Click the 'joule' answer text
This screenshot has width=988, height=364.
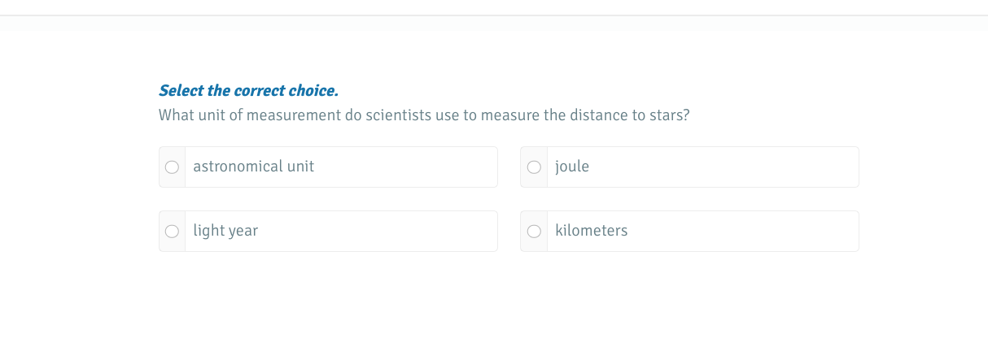(x=572, y=167)
